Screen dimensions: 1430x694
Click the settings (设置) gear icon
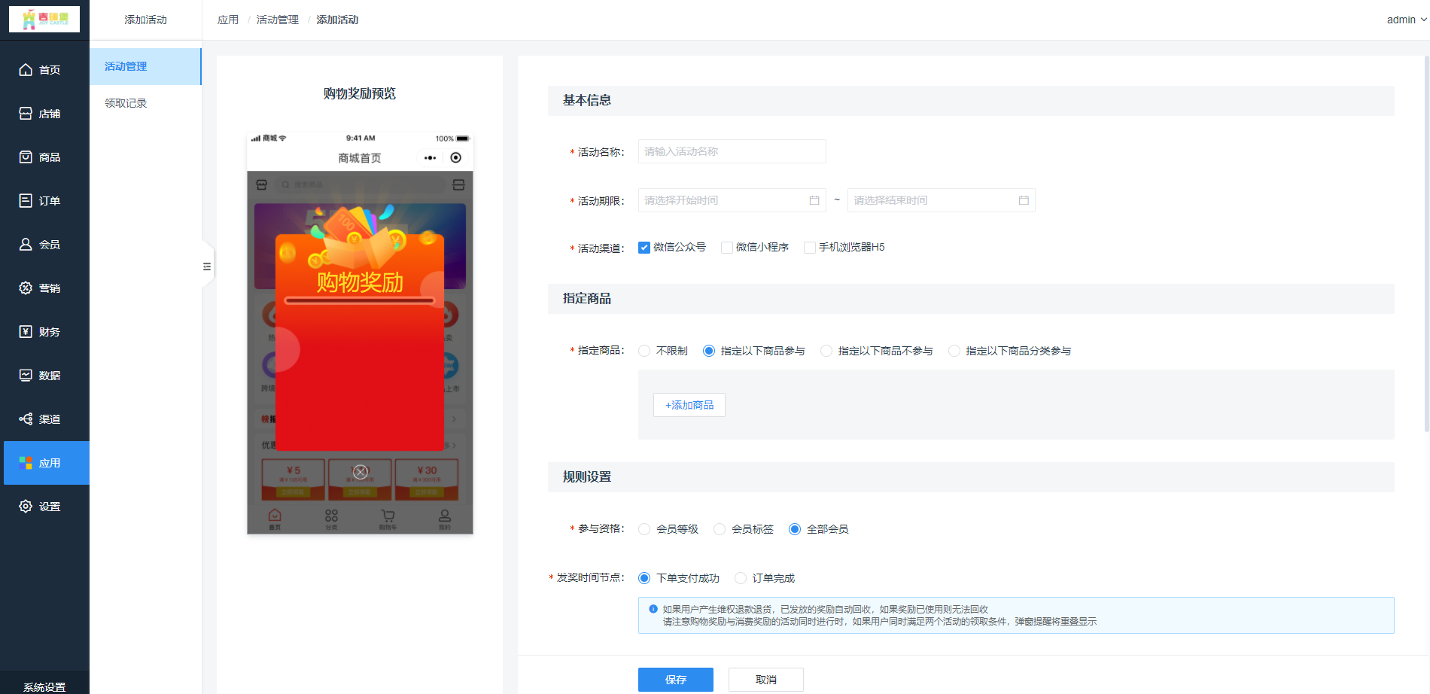[26, 507]
